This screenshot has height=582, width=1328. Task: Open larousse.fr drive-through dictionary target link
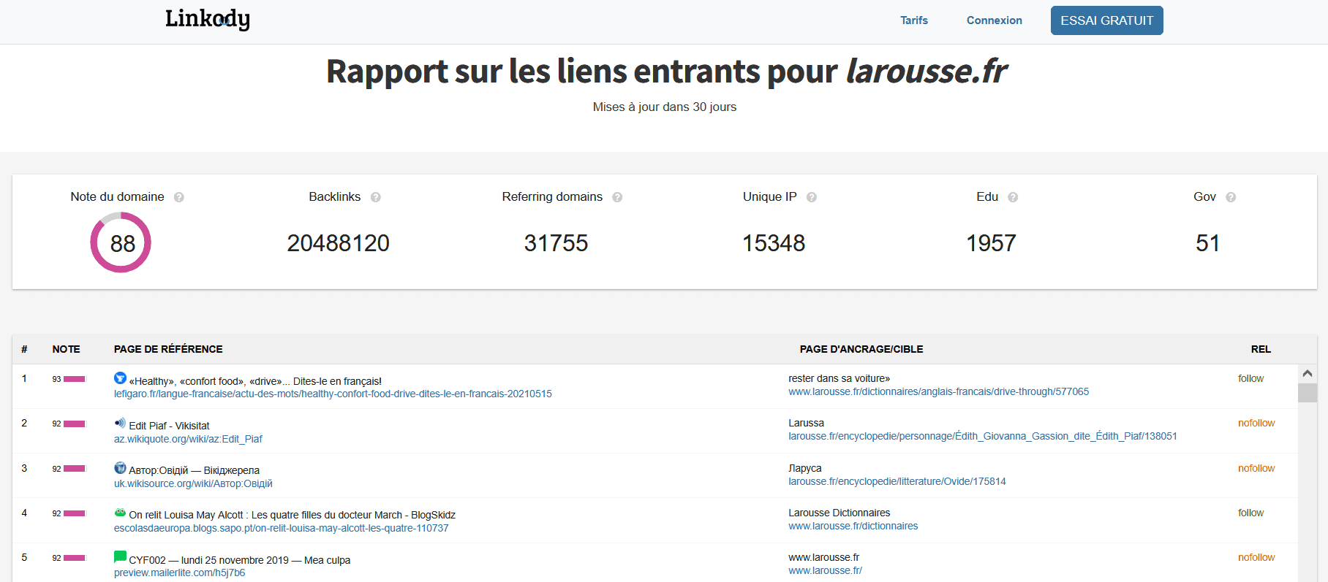[938, 391]
